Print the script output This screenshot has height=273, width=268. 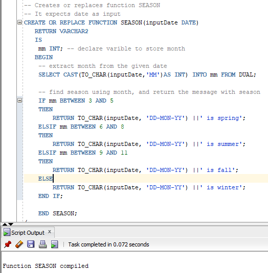click(x=42, y=244)
